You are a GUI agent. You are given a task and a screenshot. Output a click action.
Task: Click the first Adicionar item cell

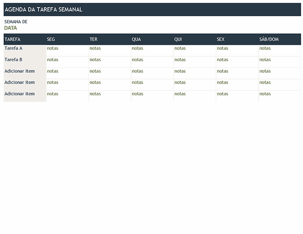(x=19, y=71)
